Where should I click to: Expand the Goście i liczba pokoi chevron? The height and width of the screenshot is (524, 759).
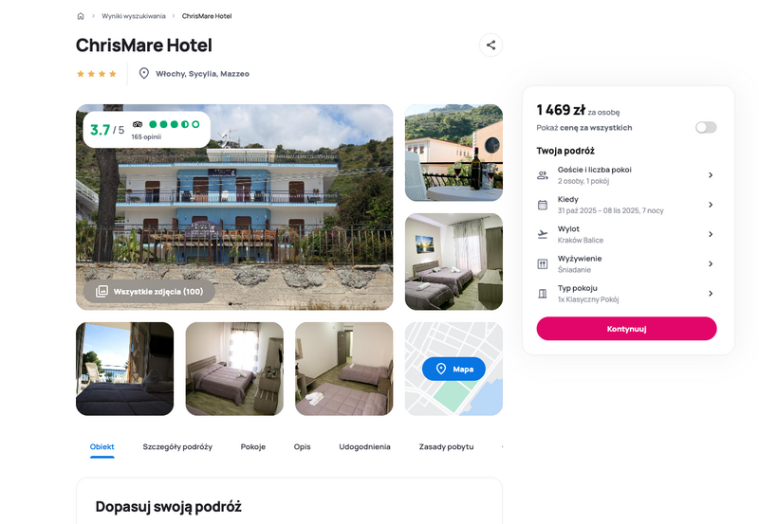point(711,175)
